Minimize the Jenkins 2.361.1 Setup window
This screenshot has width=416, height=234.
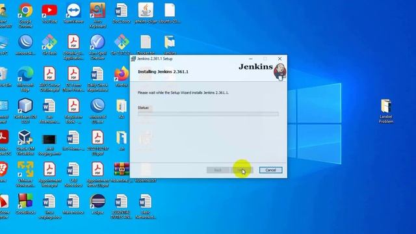[251, 58]
